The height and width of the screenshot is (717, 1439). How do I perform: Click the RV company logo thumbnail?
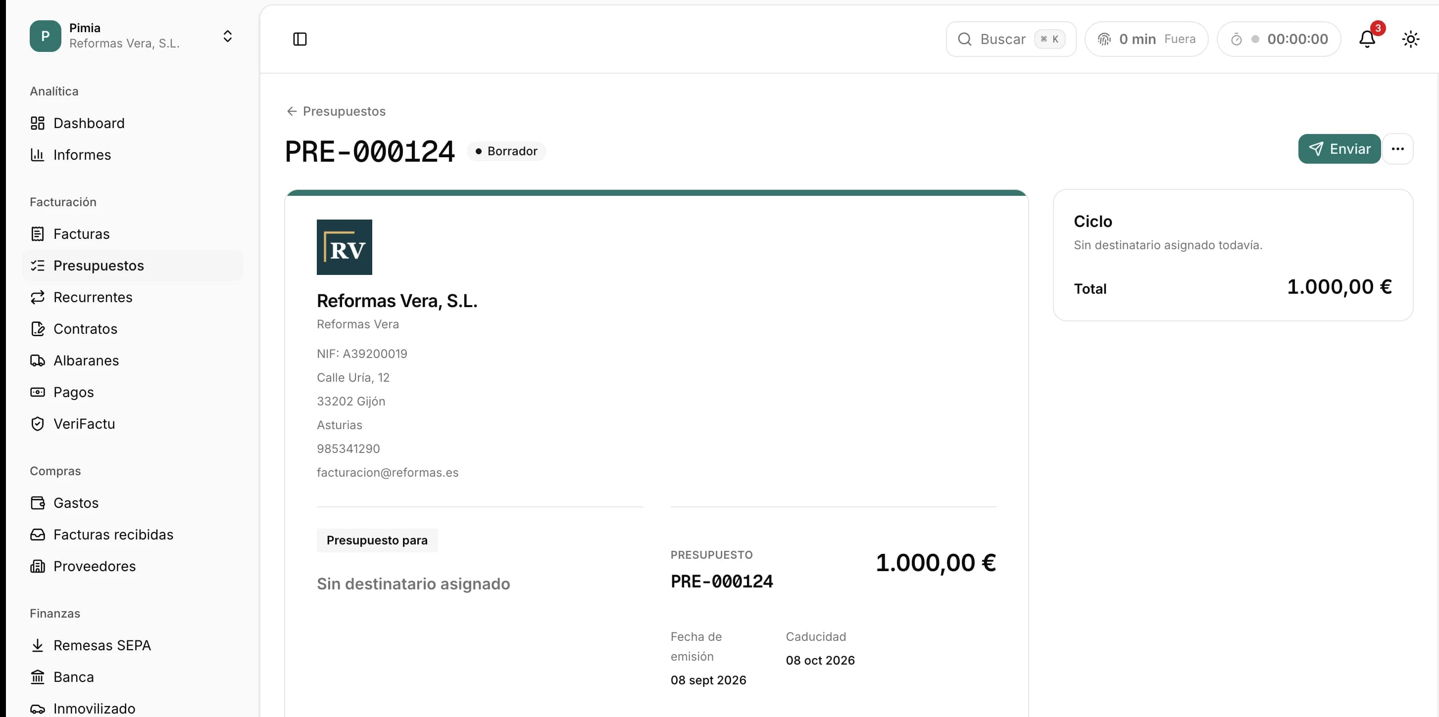point(344,247)
